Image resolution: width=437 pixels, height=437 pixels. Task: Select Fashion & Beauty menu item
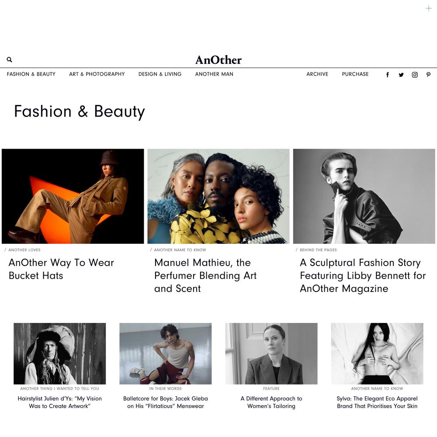tap(31, 74)
